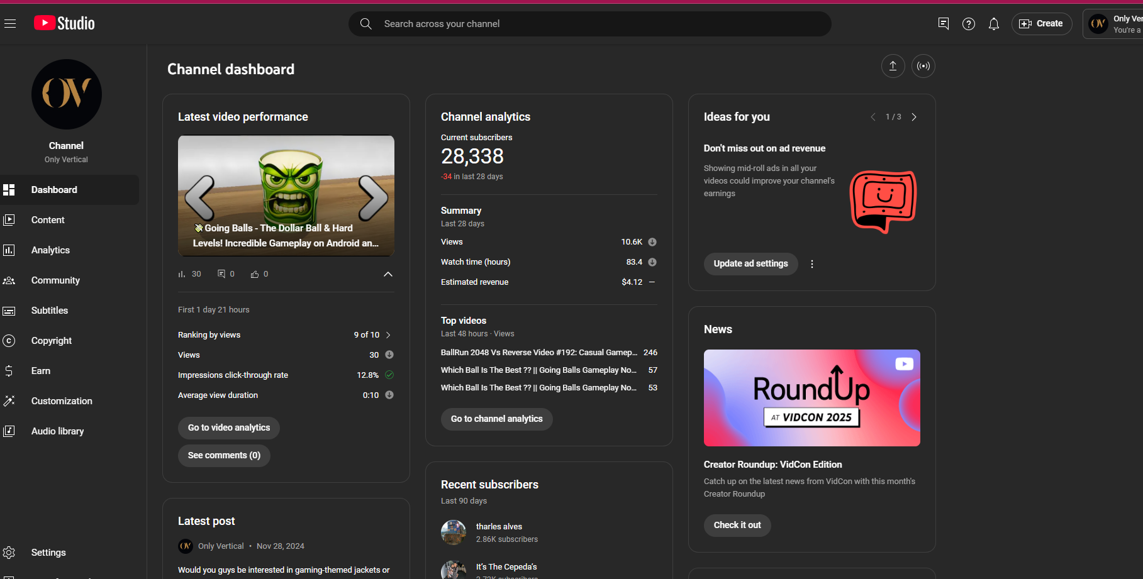Click Only Vertical author in Latest post
Viewport: 1143px width, 579px height.
coord(221,546)
